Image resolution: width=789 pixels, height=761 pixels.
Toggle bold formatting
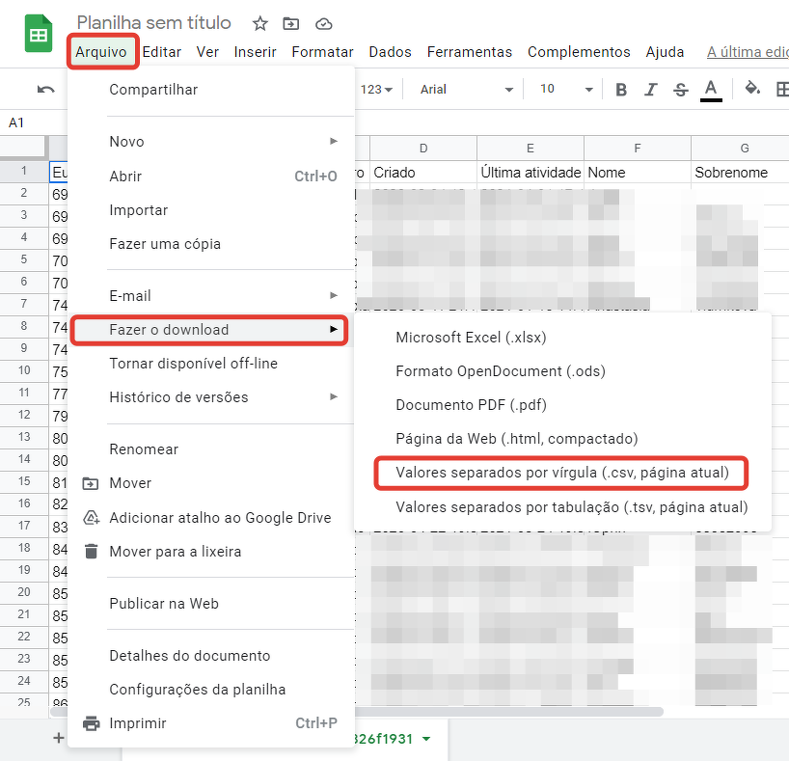tap(621, 90)
